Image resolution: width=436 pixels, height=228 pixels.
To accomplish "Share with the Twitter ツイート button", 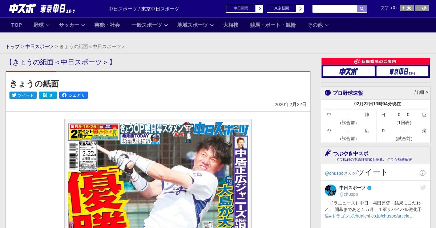I will (23, 95).
